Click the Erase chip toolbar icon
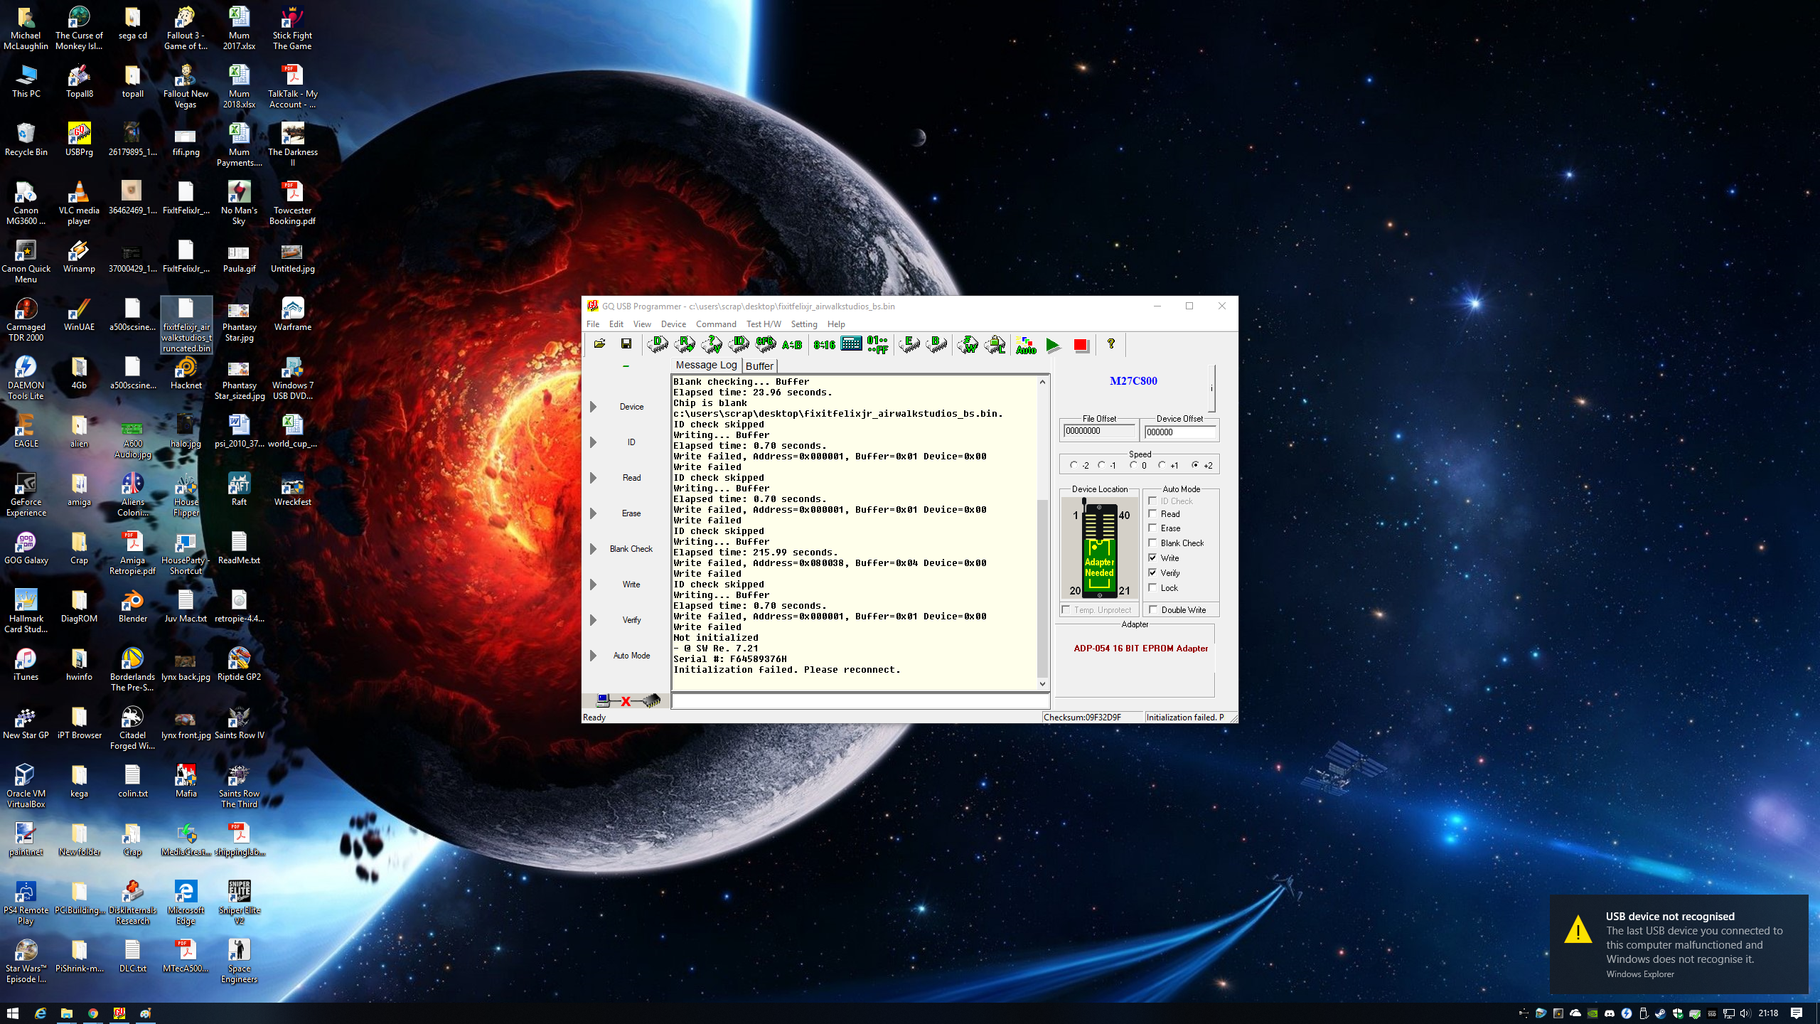The height and width of the screenshot is (1024, 1820). coord(909,344)
